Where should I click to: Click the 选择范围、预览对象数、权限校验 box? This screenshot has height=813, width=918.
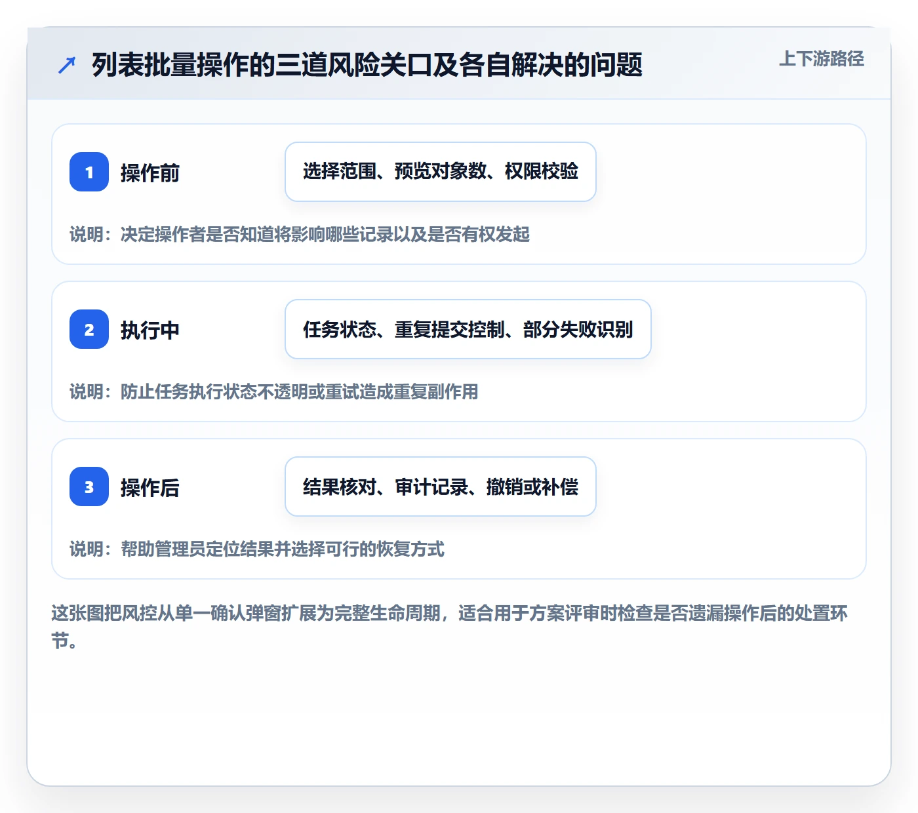coord(441,172)
